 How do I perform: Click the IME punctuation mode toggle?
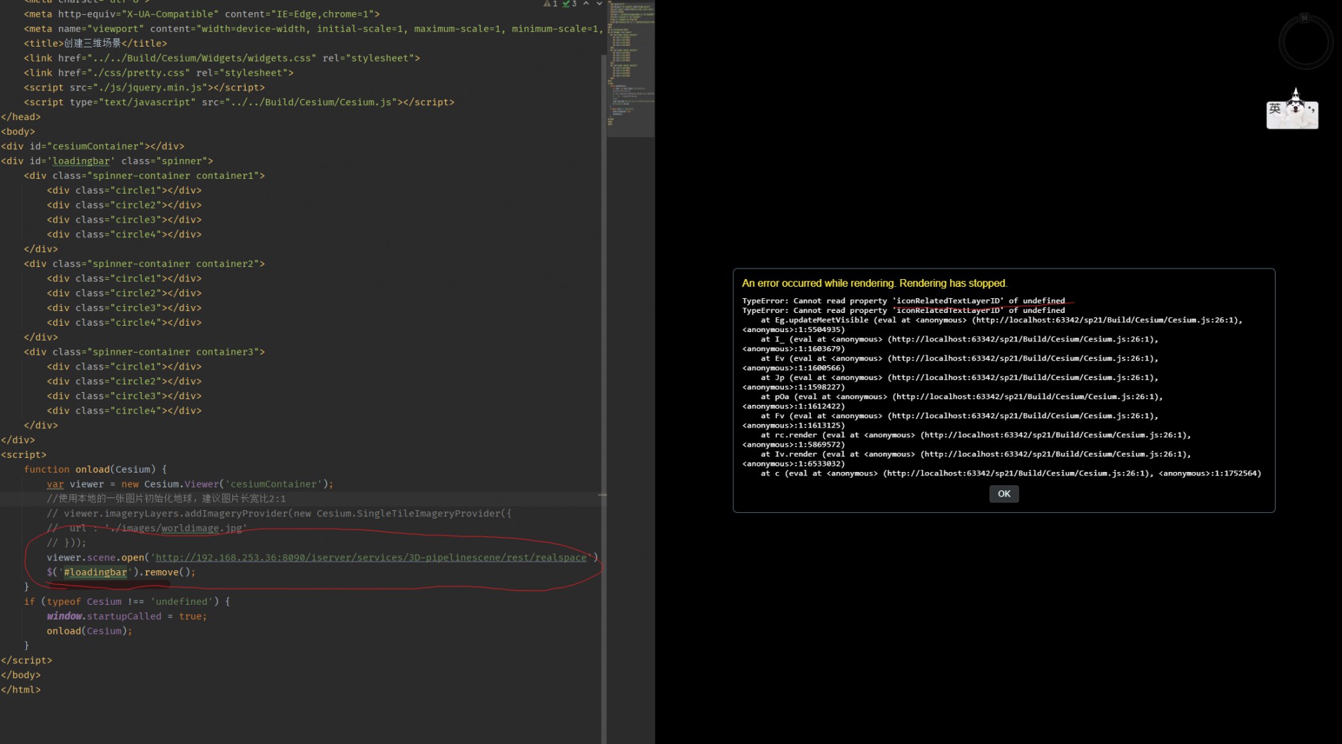[x=1312, y=110]
